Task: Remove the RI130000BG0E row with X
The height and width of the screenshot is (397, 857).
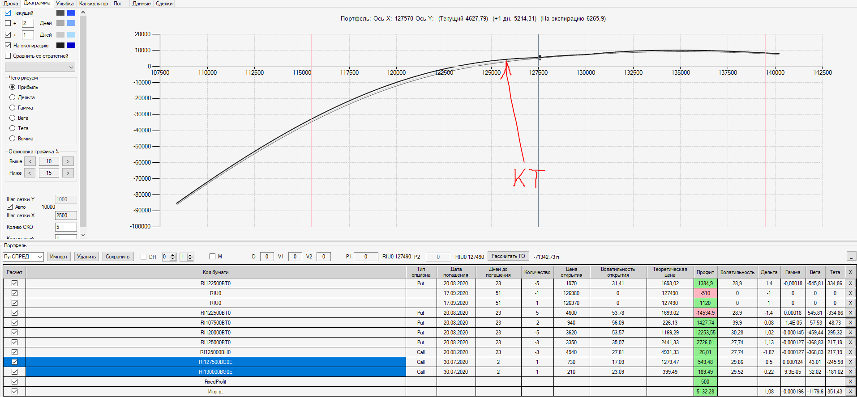Action: 850,372
